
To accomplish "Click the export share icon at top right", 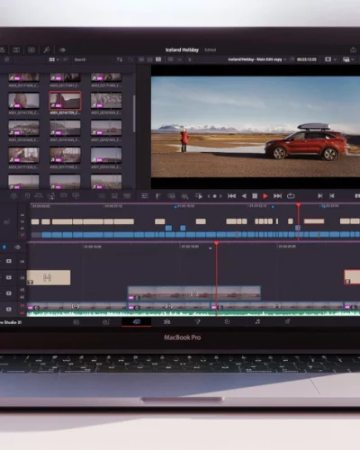I will [x=353, y=49].
